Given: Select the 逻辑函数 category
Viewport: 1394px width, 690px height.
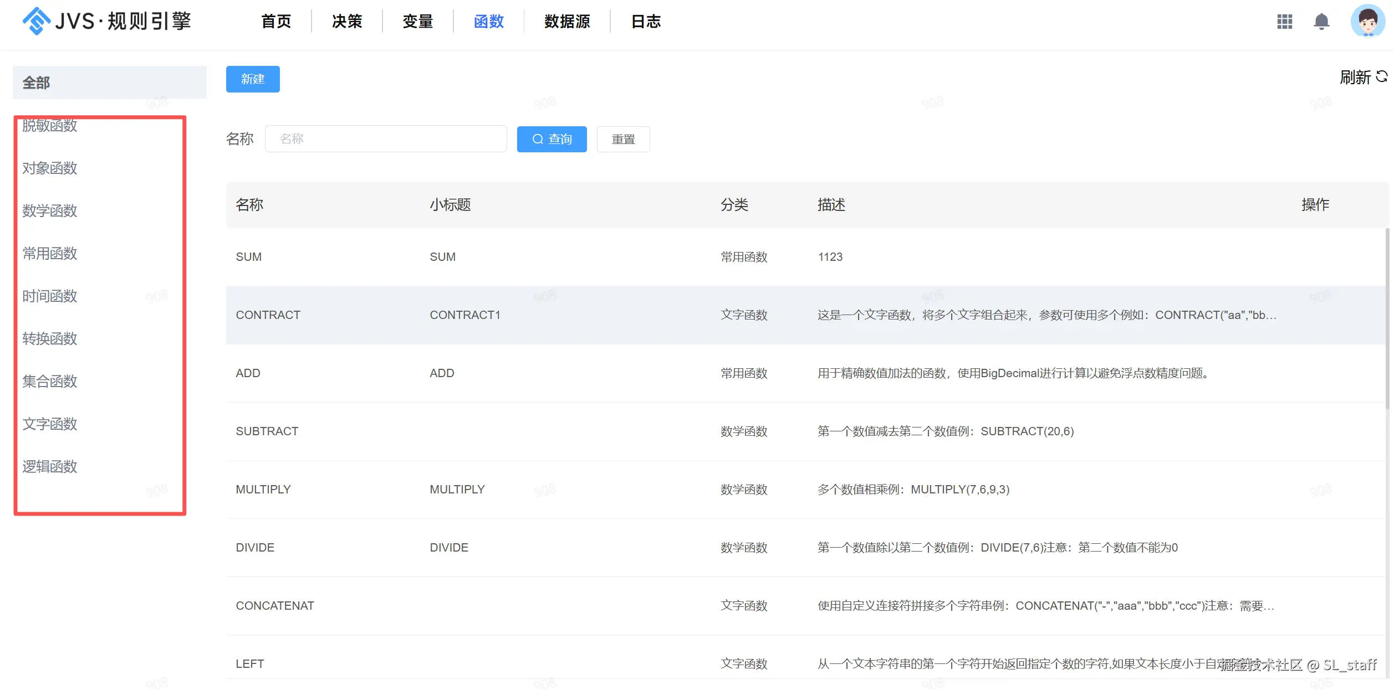Looking at the screenshot, I should point(50,467).
